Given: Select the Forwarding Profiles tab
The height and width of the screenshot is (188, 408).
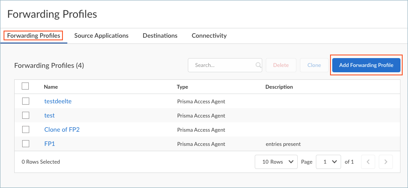Looking at the screenshot, I should 34,35.
